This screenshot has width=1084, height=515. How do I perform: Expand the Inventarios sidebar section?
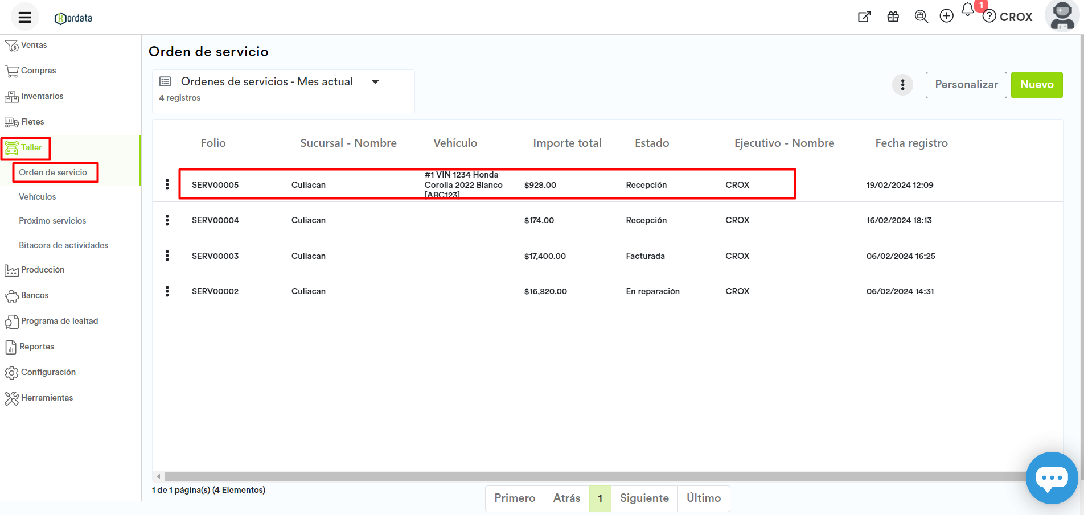coord(42,96)
